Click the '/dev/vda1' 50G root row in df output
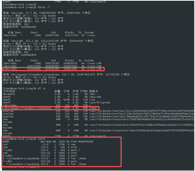This screenshot has width=195, height=171. (x=47, y=105)
